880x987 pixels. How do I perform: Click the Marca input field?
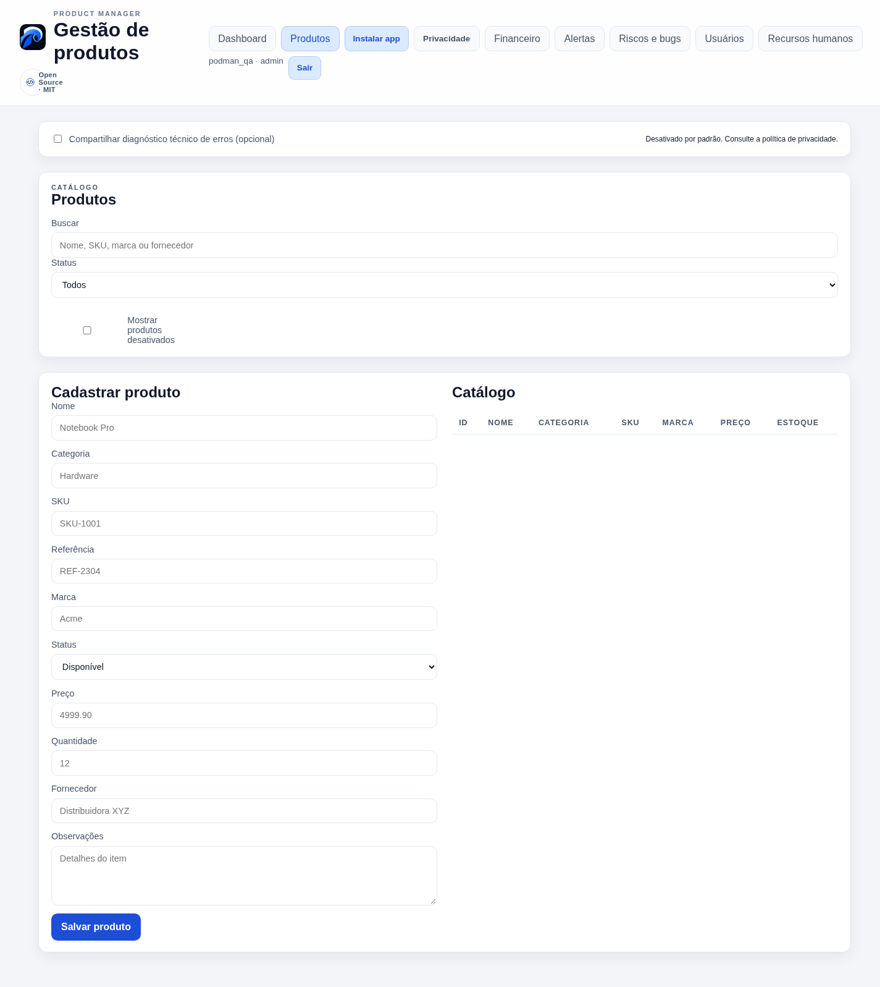pos(244,619)
